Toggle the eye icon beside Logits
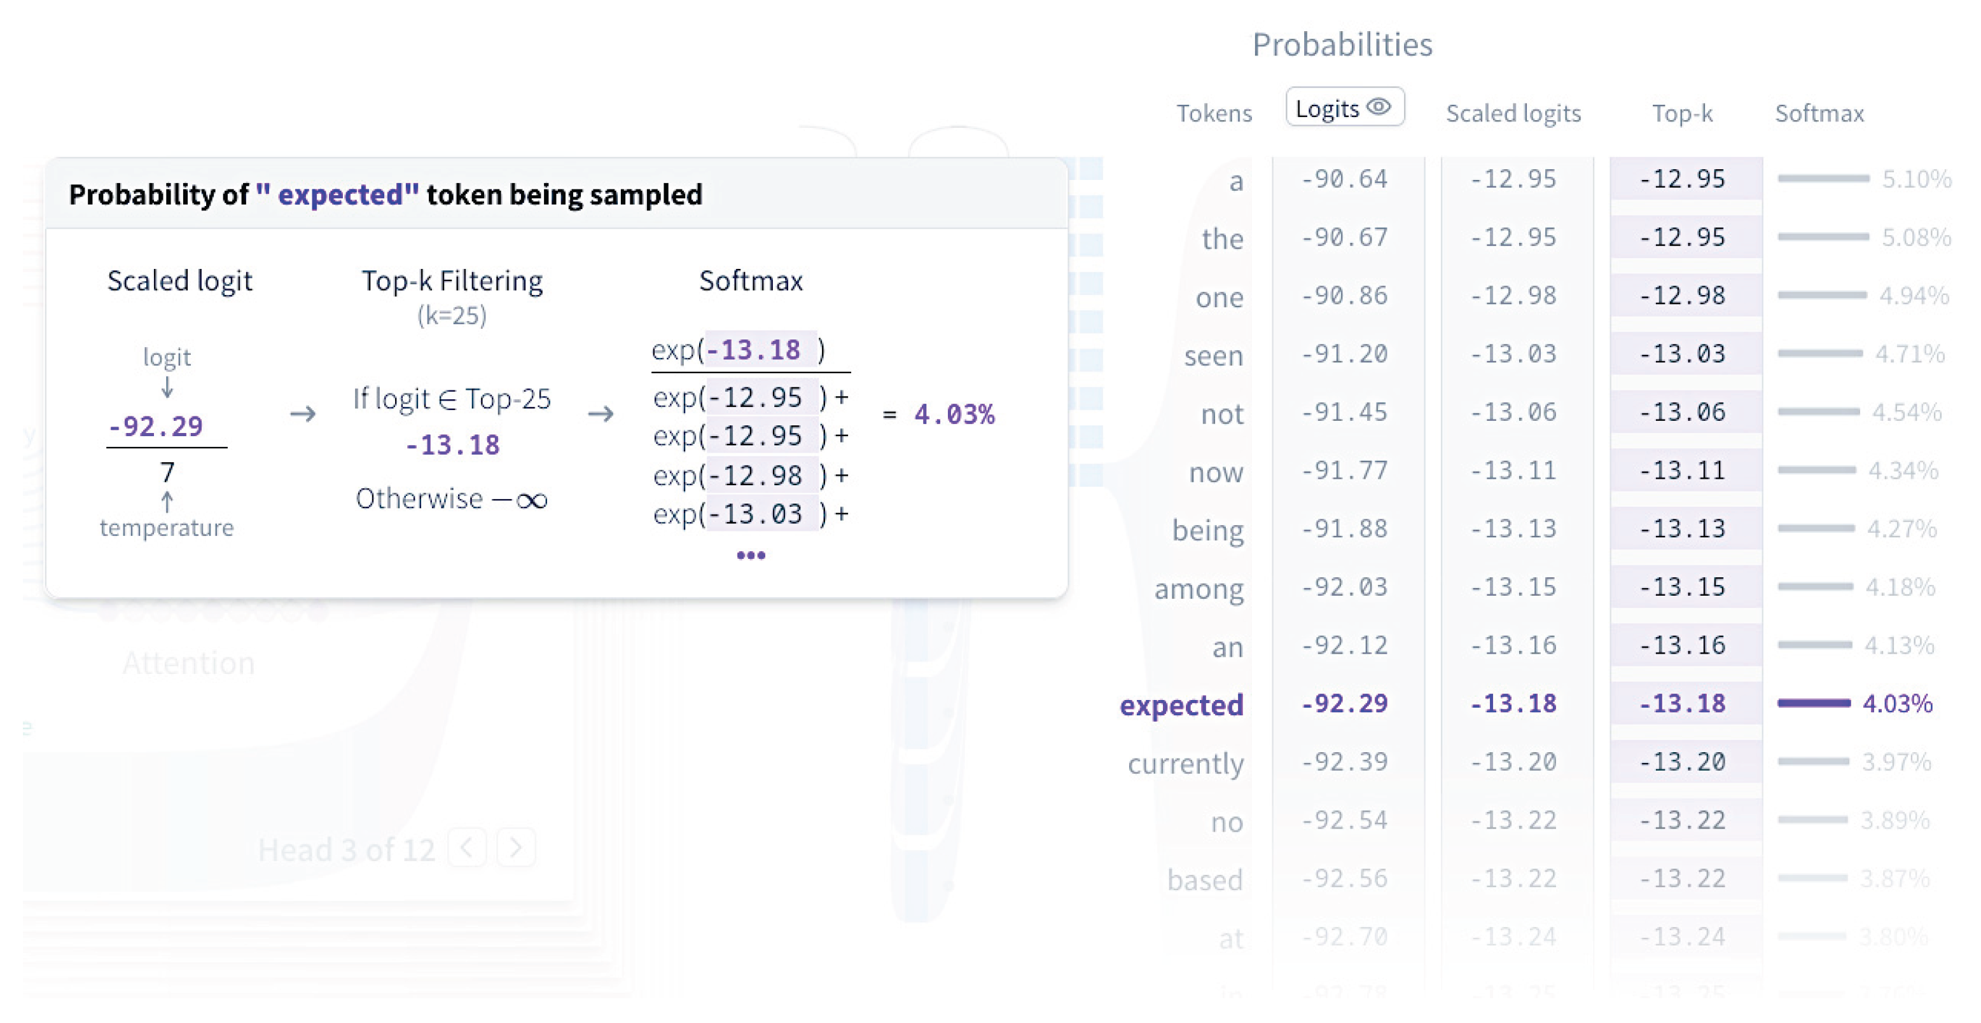The image size is (1981, 1023). pyautogui.click(x=1378, y=107)
